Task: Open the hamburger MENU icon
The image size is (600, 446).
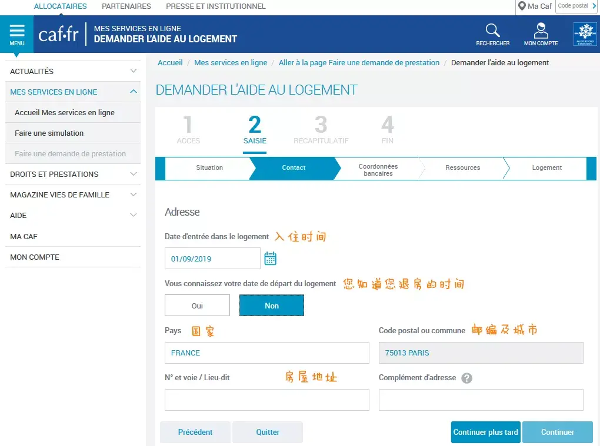Action: [17, 35]
